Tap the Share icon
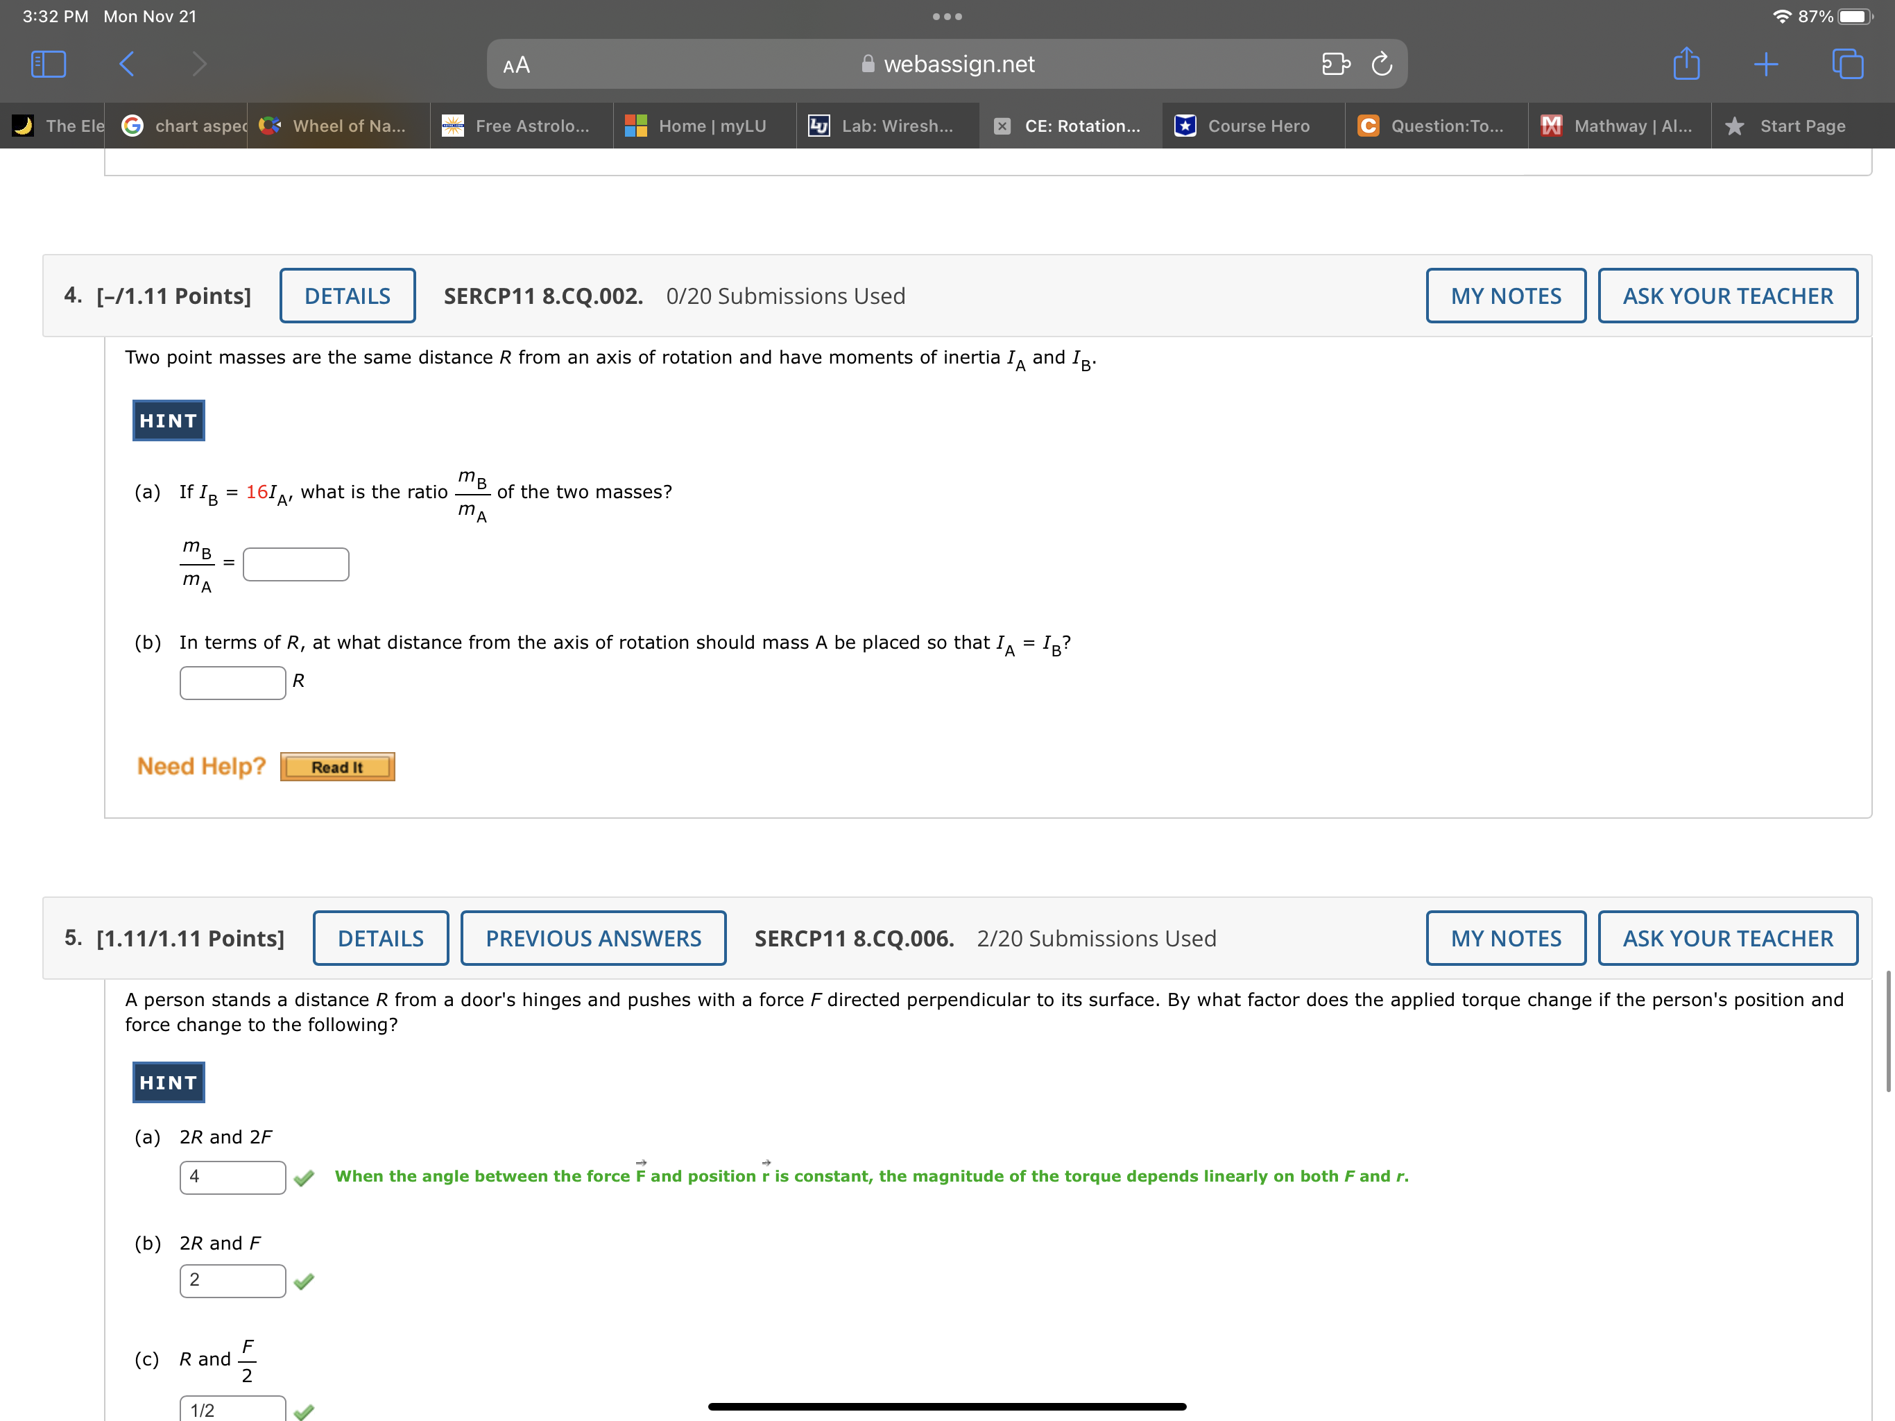This screenshot has width=1895, height=1421. coord(1686,65)
